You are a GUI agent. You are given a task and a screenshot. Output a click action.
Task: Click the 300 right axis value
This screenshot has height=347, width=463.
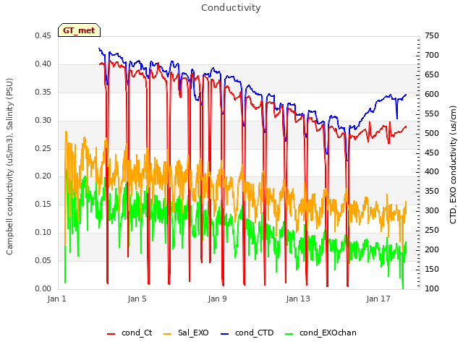tap(432, 210)
